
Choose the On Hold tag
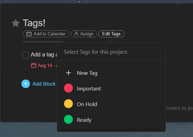111,104
